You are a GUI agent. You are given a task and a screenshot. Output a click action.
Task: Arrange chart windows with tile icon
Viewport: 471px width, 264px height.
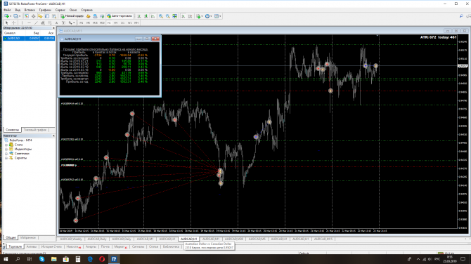tap(174, 16)
